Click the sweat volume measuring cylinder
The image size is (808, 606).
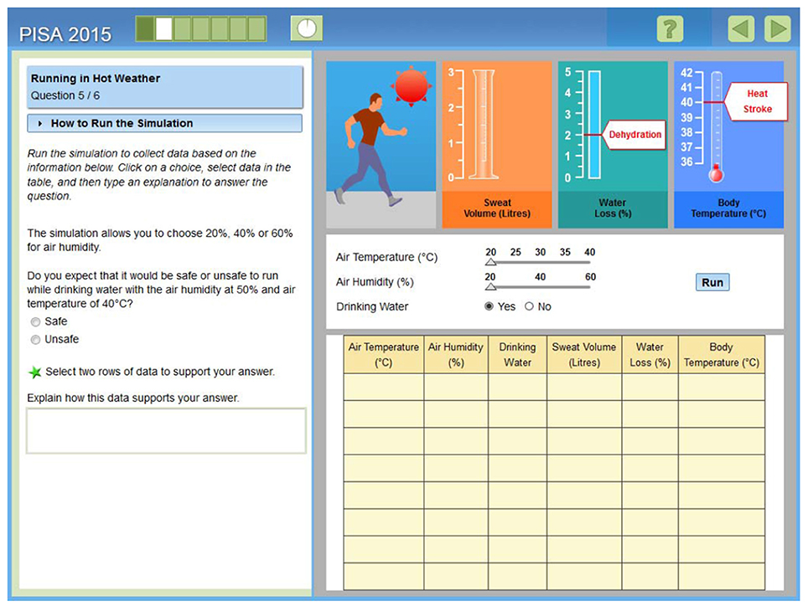(484, 125)
